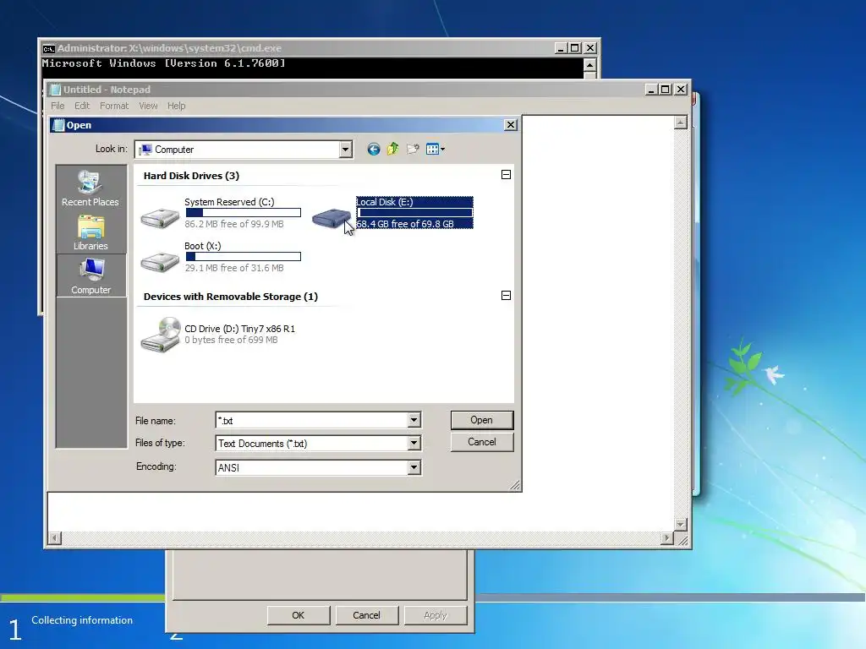Click Local Disk (E:) capacity bar

(x=414, y=212)
